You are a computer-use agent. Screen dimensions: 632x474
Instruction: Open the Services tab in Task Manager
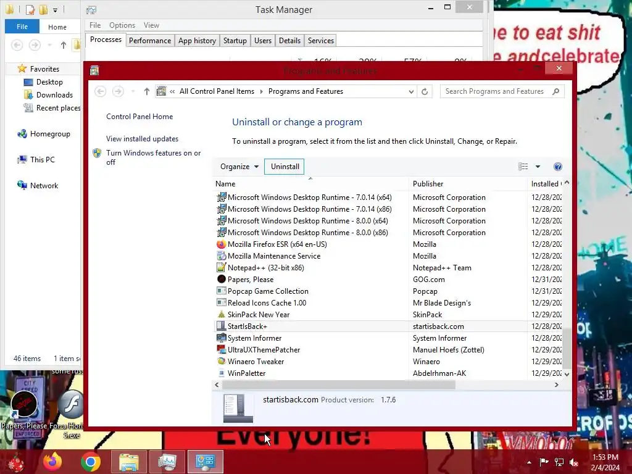321,41
